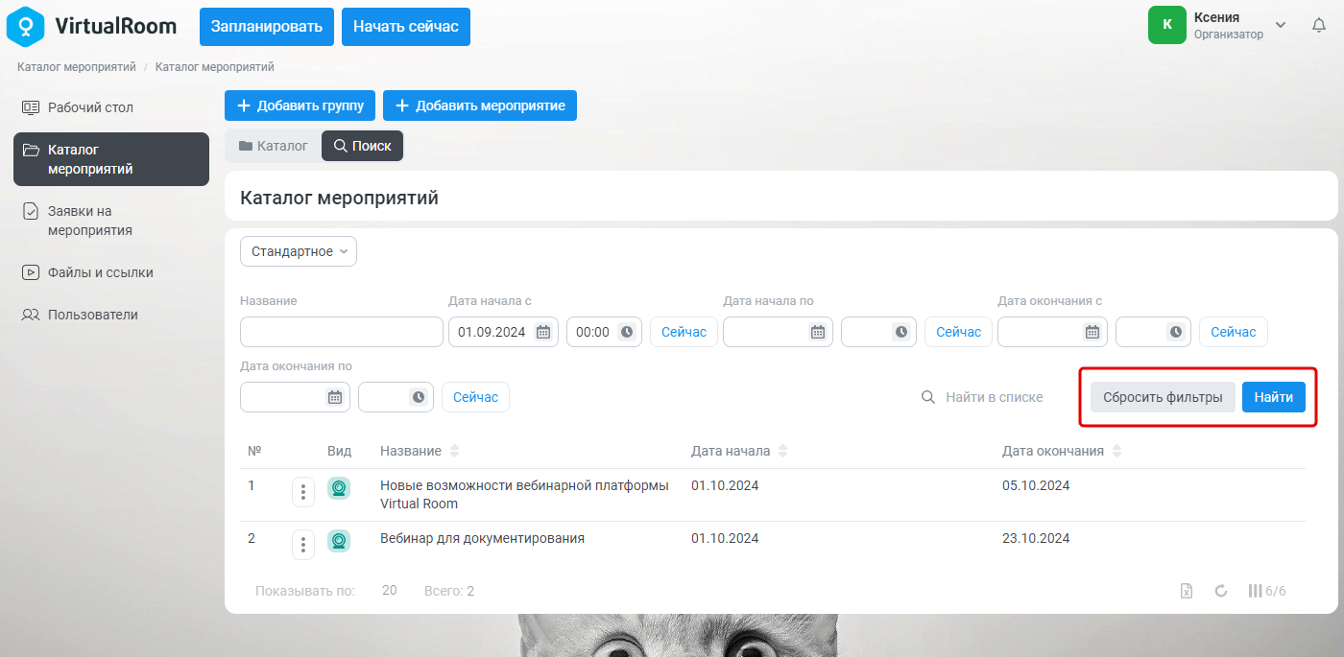The width and height of the screenshot is (1344, 657).
Task: Click the Найти в списке search box
Action: [x=995, y=397]
